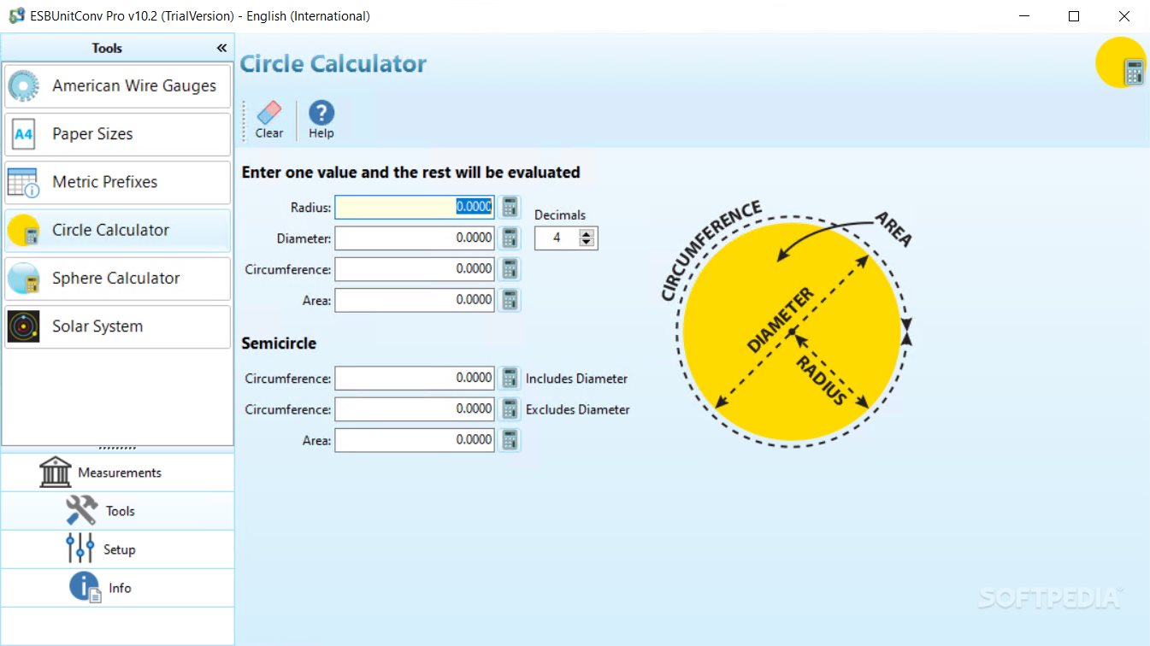
Task: Click the Solar System orbit icon
Action: tap(23, 326)
